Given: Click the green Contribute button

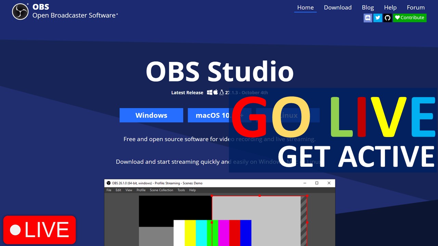Looking at the screenshot, I should point(410,18).
